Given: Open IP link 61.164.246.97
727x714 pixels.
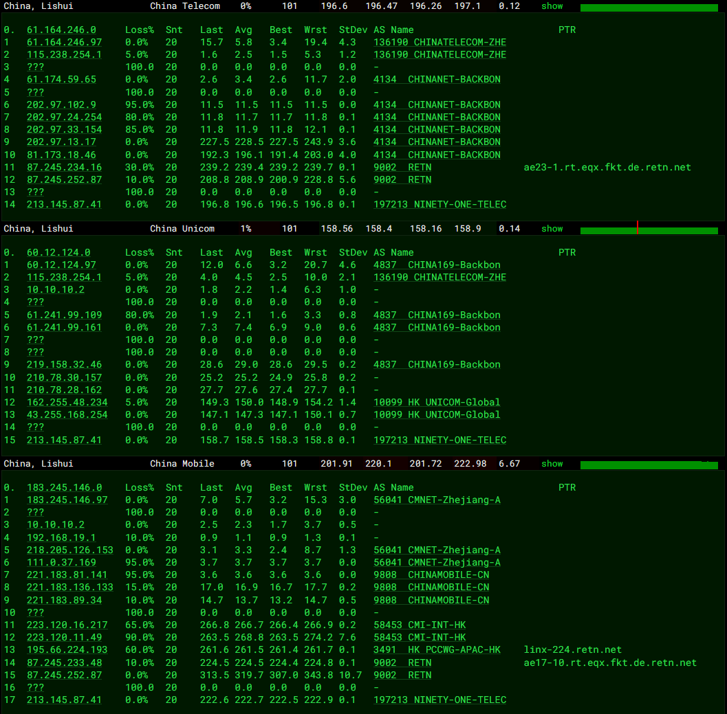Looking at the screenshot, I should 64,42.
